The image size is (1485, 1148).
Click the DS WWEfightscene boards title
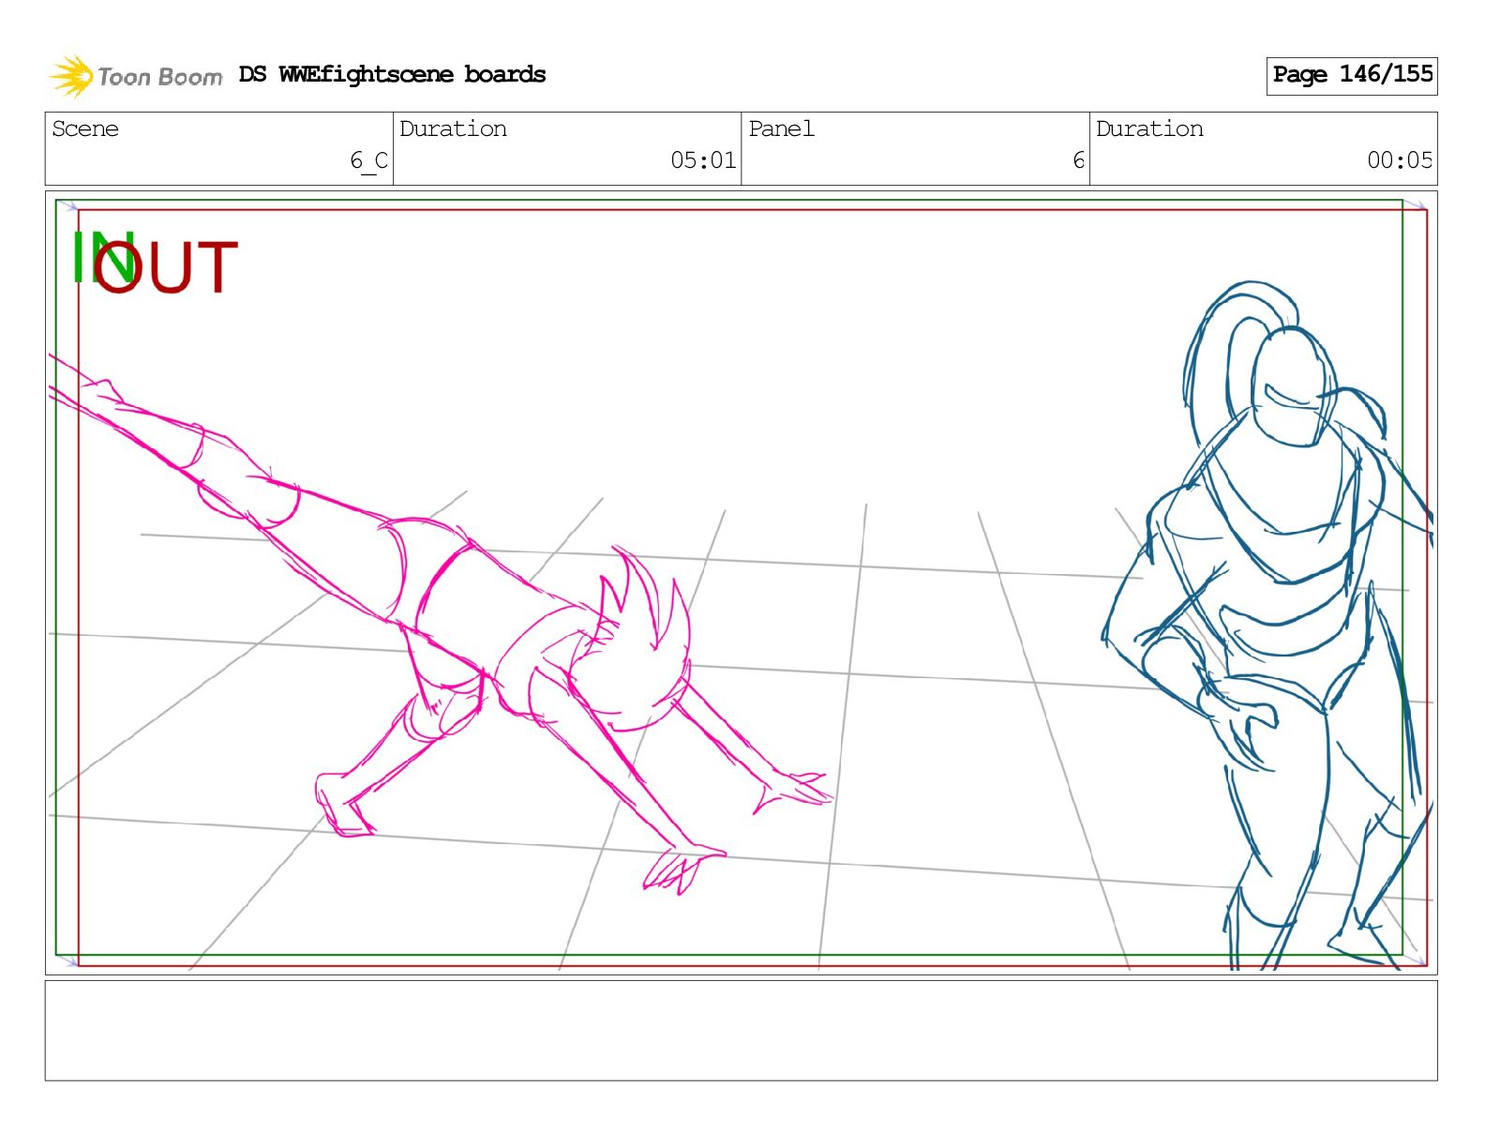[x=392, y=75]
